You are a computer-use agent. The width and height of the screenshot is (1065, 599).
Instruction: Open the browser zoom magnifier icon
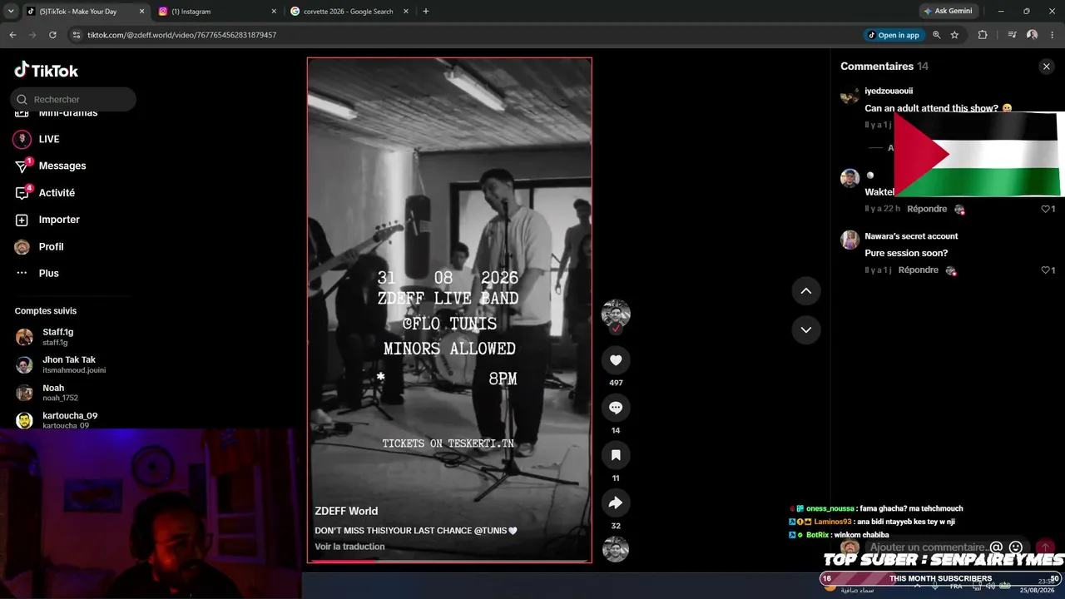coord(936,35)
